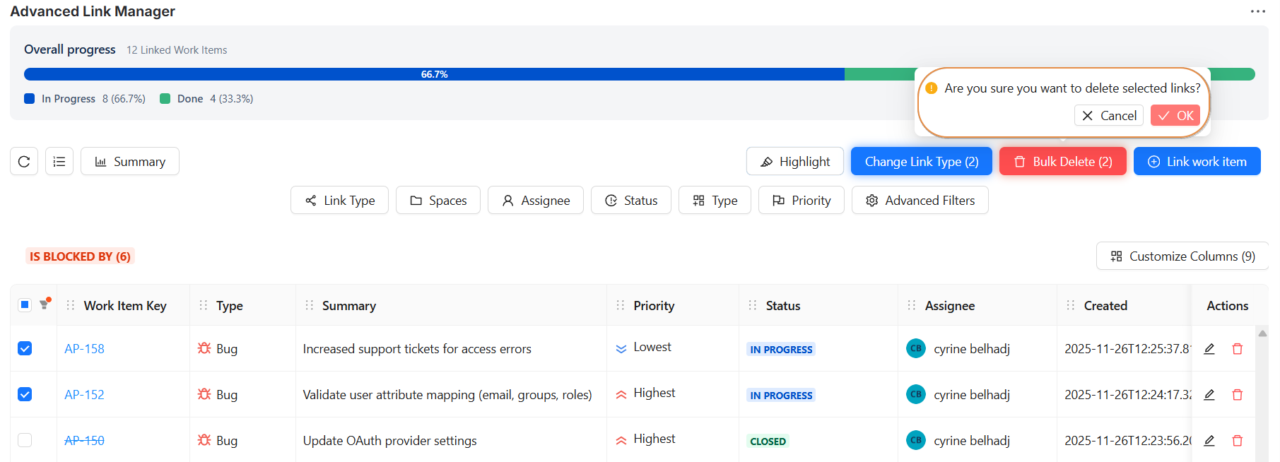Image resolution: width=1280 pixels, height=462 pixels.
Task: Open the Summary view
Action: click(x=130, y=162)
